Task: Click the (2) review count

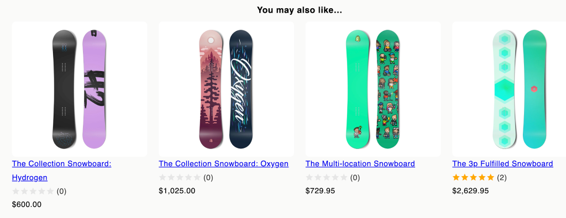Action: 502,178
